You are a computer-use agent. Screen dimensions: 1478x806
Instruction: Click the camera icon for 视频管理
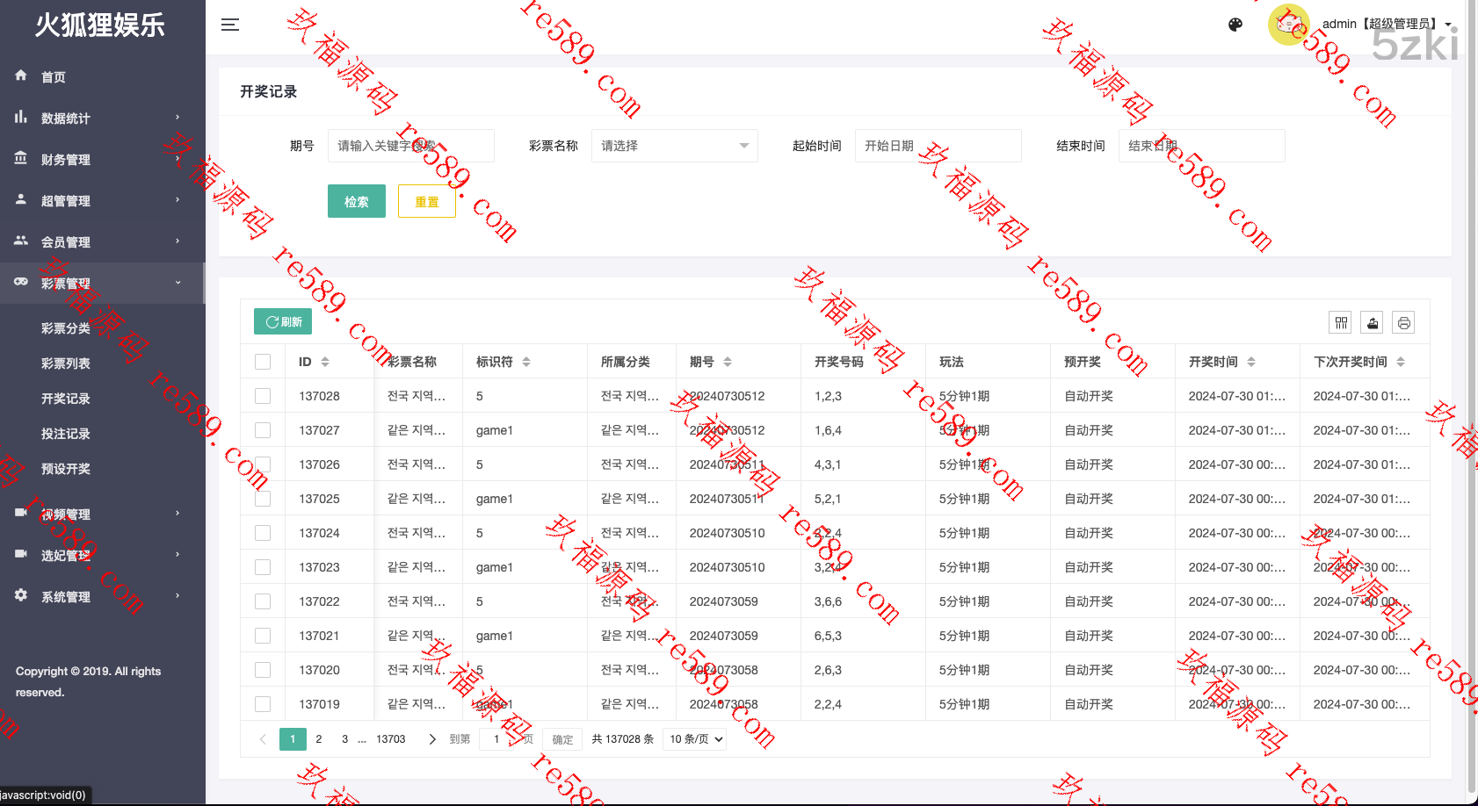21,513
